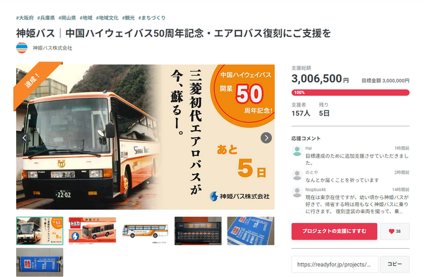Open the #まちづくり tag
The image size is (424, 277).
click(152, 18)
